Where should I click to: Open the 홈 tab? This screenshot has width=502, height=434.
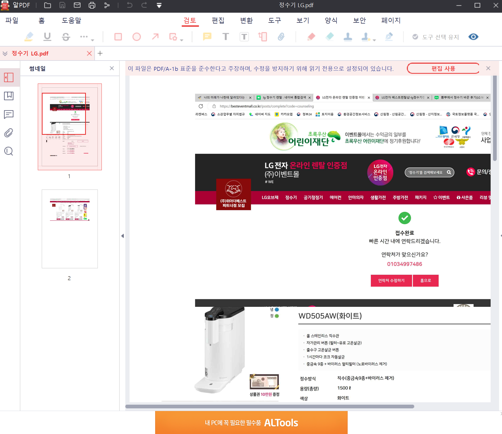(x=42, y=20)
